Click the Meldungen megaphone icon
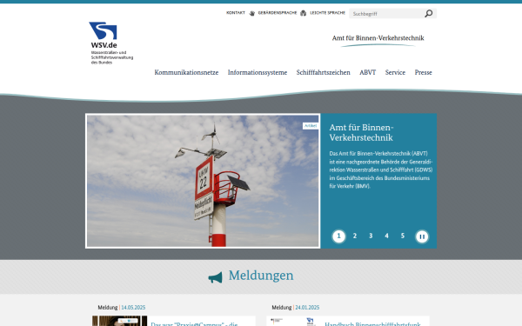 tap(216, 277)
